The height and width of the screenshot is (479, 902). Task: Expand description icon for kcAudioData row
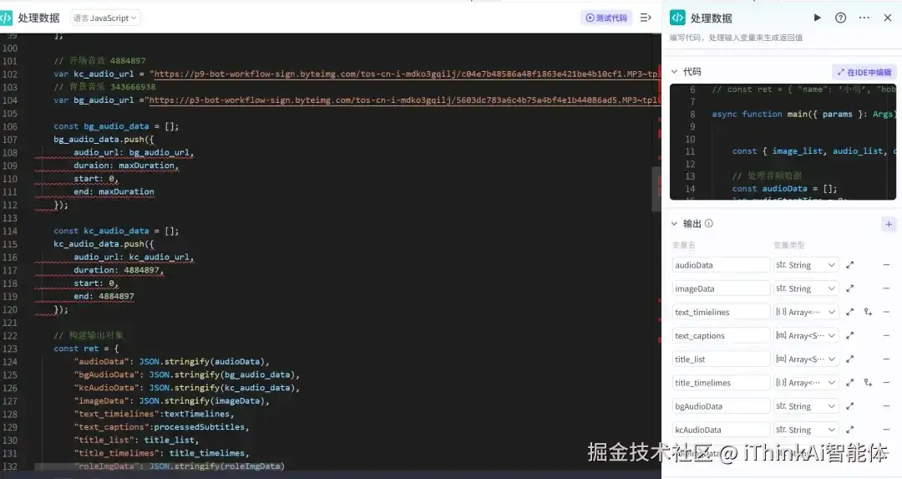coord(849,430)
